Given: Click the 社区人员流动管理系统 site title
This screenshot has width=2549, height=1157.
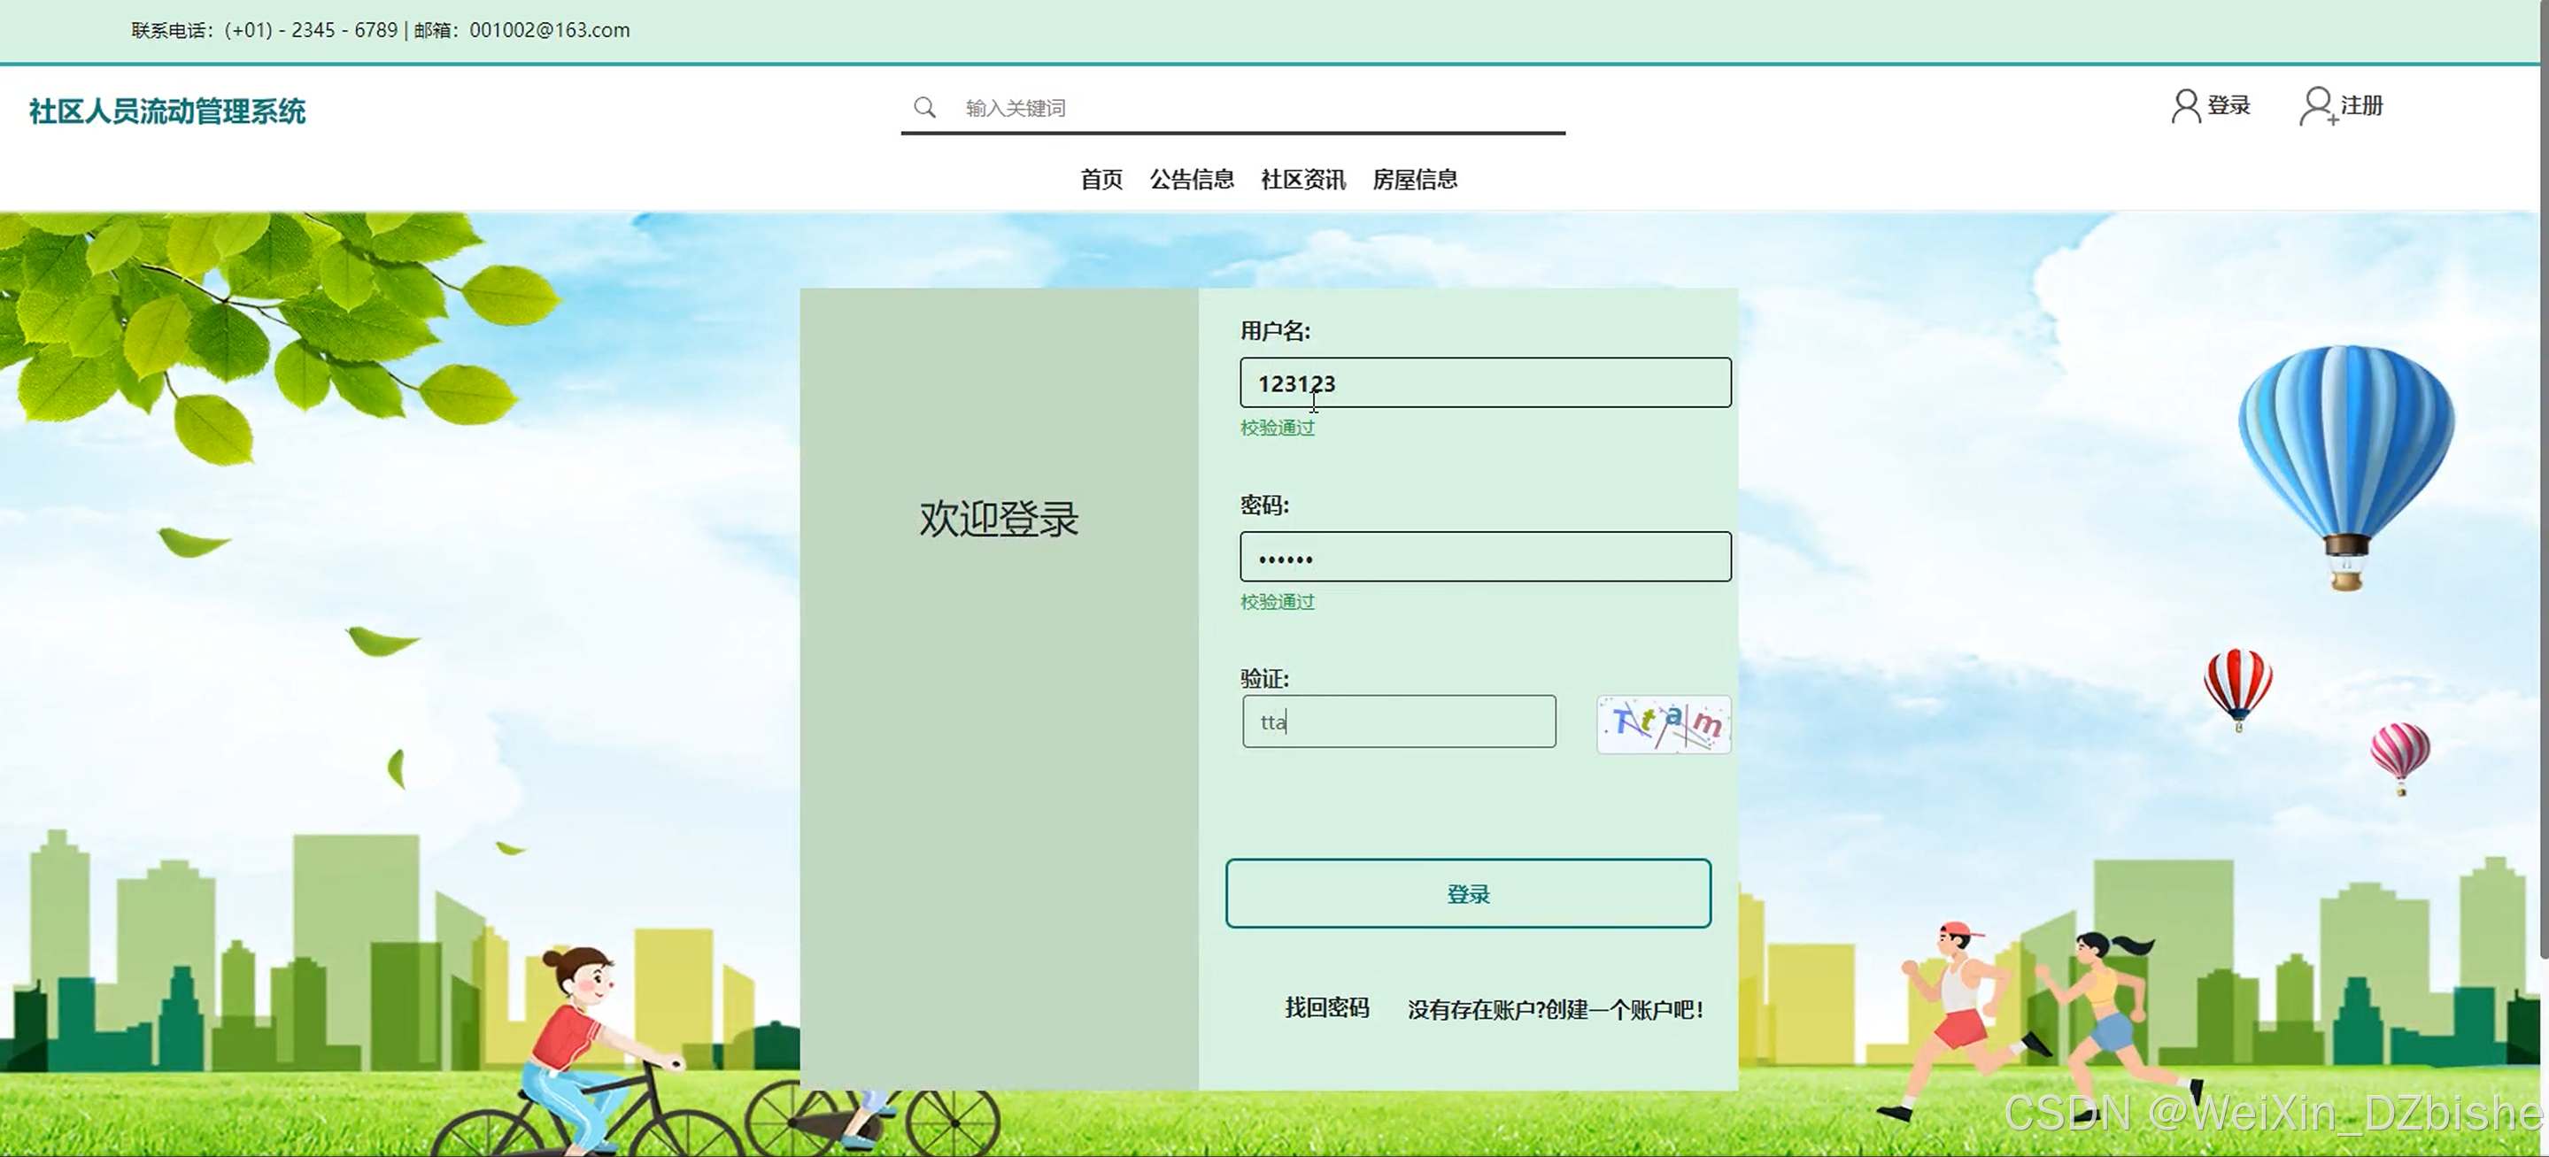Looking at the screenshot, I should [167, 111].
